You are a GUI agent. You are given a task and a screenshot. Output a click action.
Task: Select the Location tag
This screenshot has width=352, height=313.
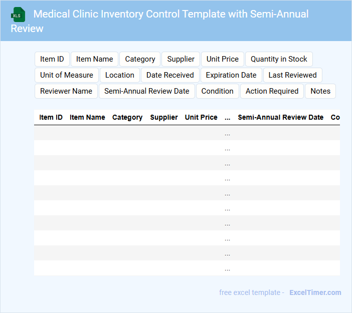pos(120,75)
